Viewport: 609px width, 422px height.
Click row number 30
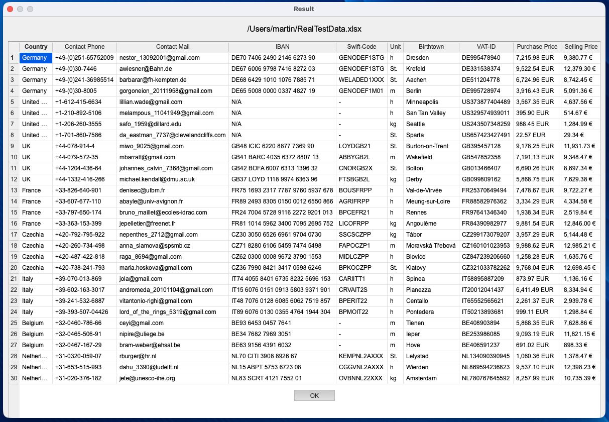(12, 378)
